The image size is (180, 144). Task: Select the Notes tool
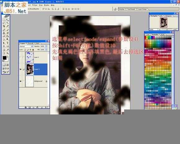pyautogui.click(x=4, y=50)
